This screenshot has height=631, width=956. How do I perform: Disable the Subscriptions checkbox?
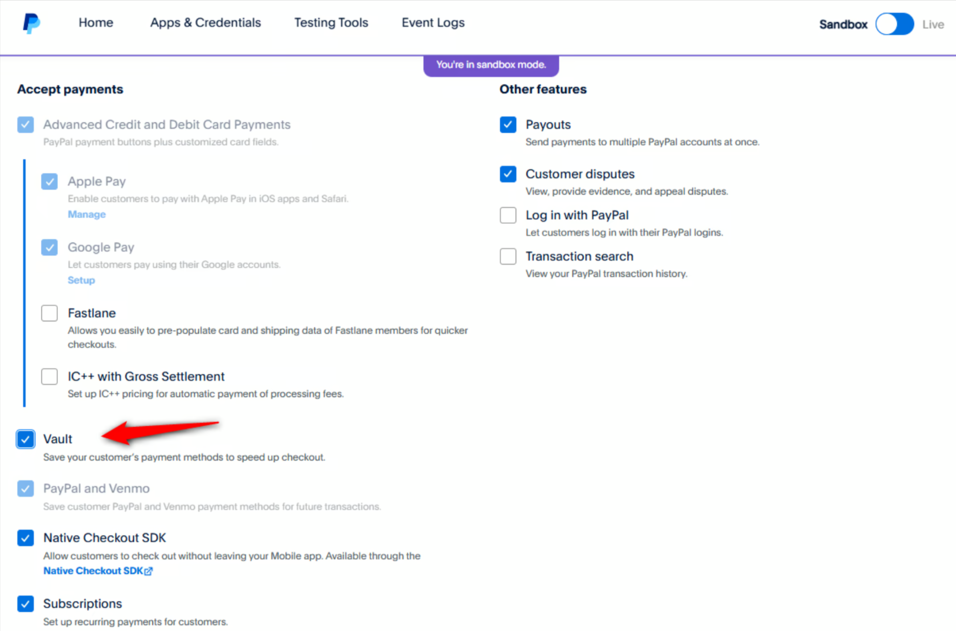tap(25, 604)
